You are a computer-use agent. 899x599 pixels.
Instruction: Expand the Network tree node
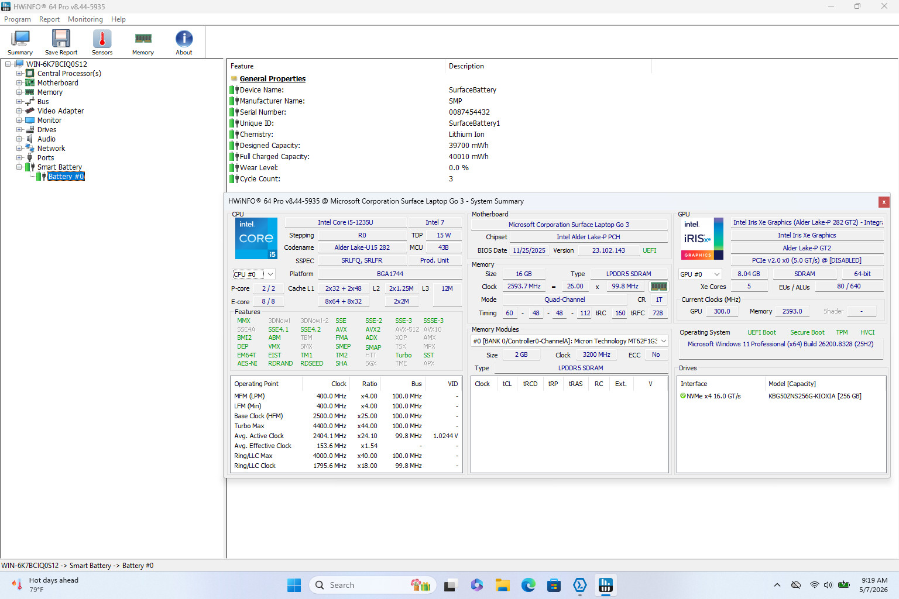pyautogui.click(x=19, y=149)
